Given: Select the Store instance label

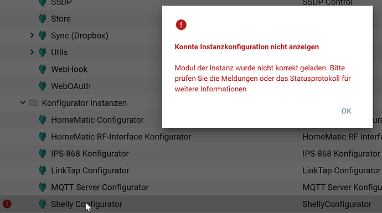Looking at the screenshot, I should [61, 19].
